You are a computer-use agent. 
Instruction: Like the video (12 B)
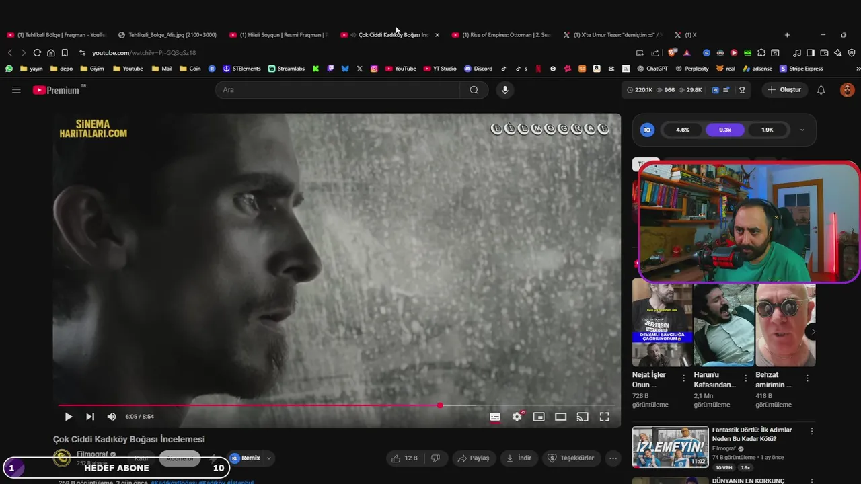[x=404, y=458]
